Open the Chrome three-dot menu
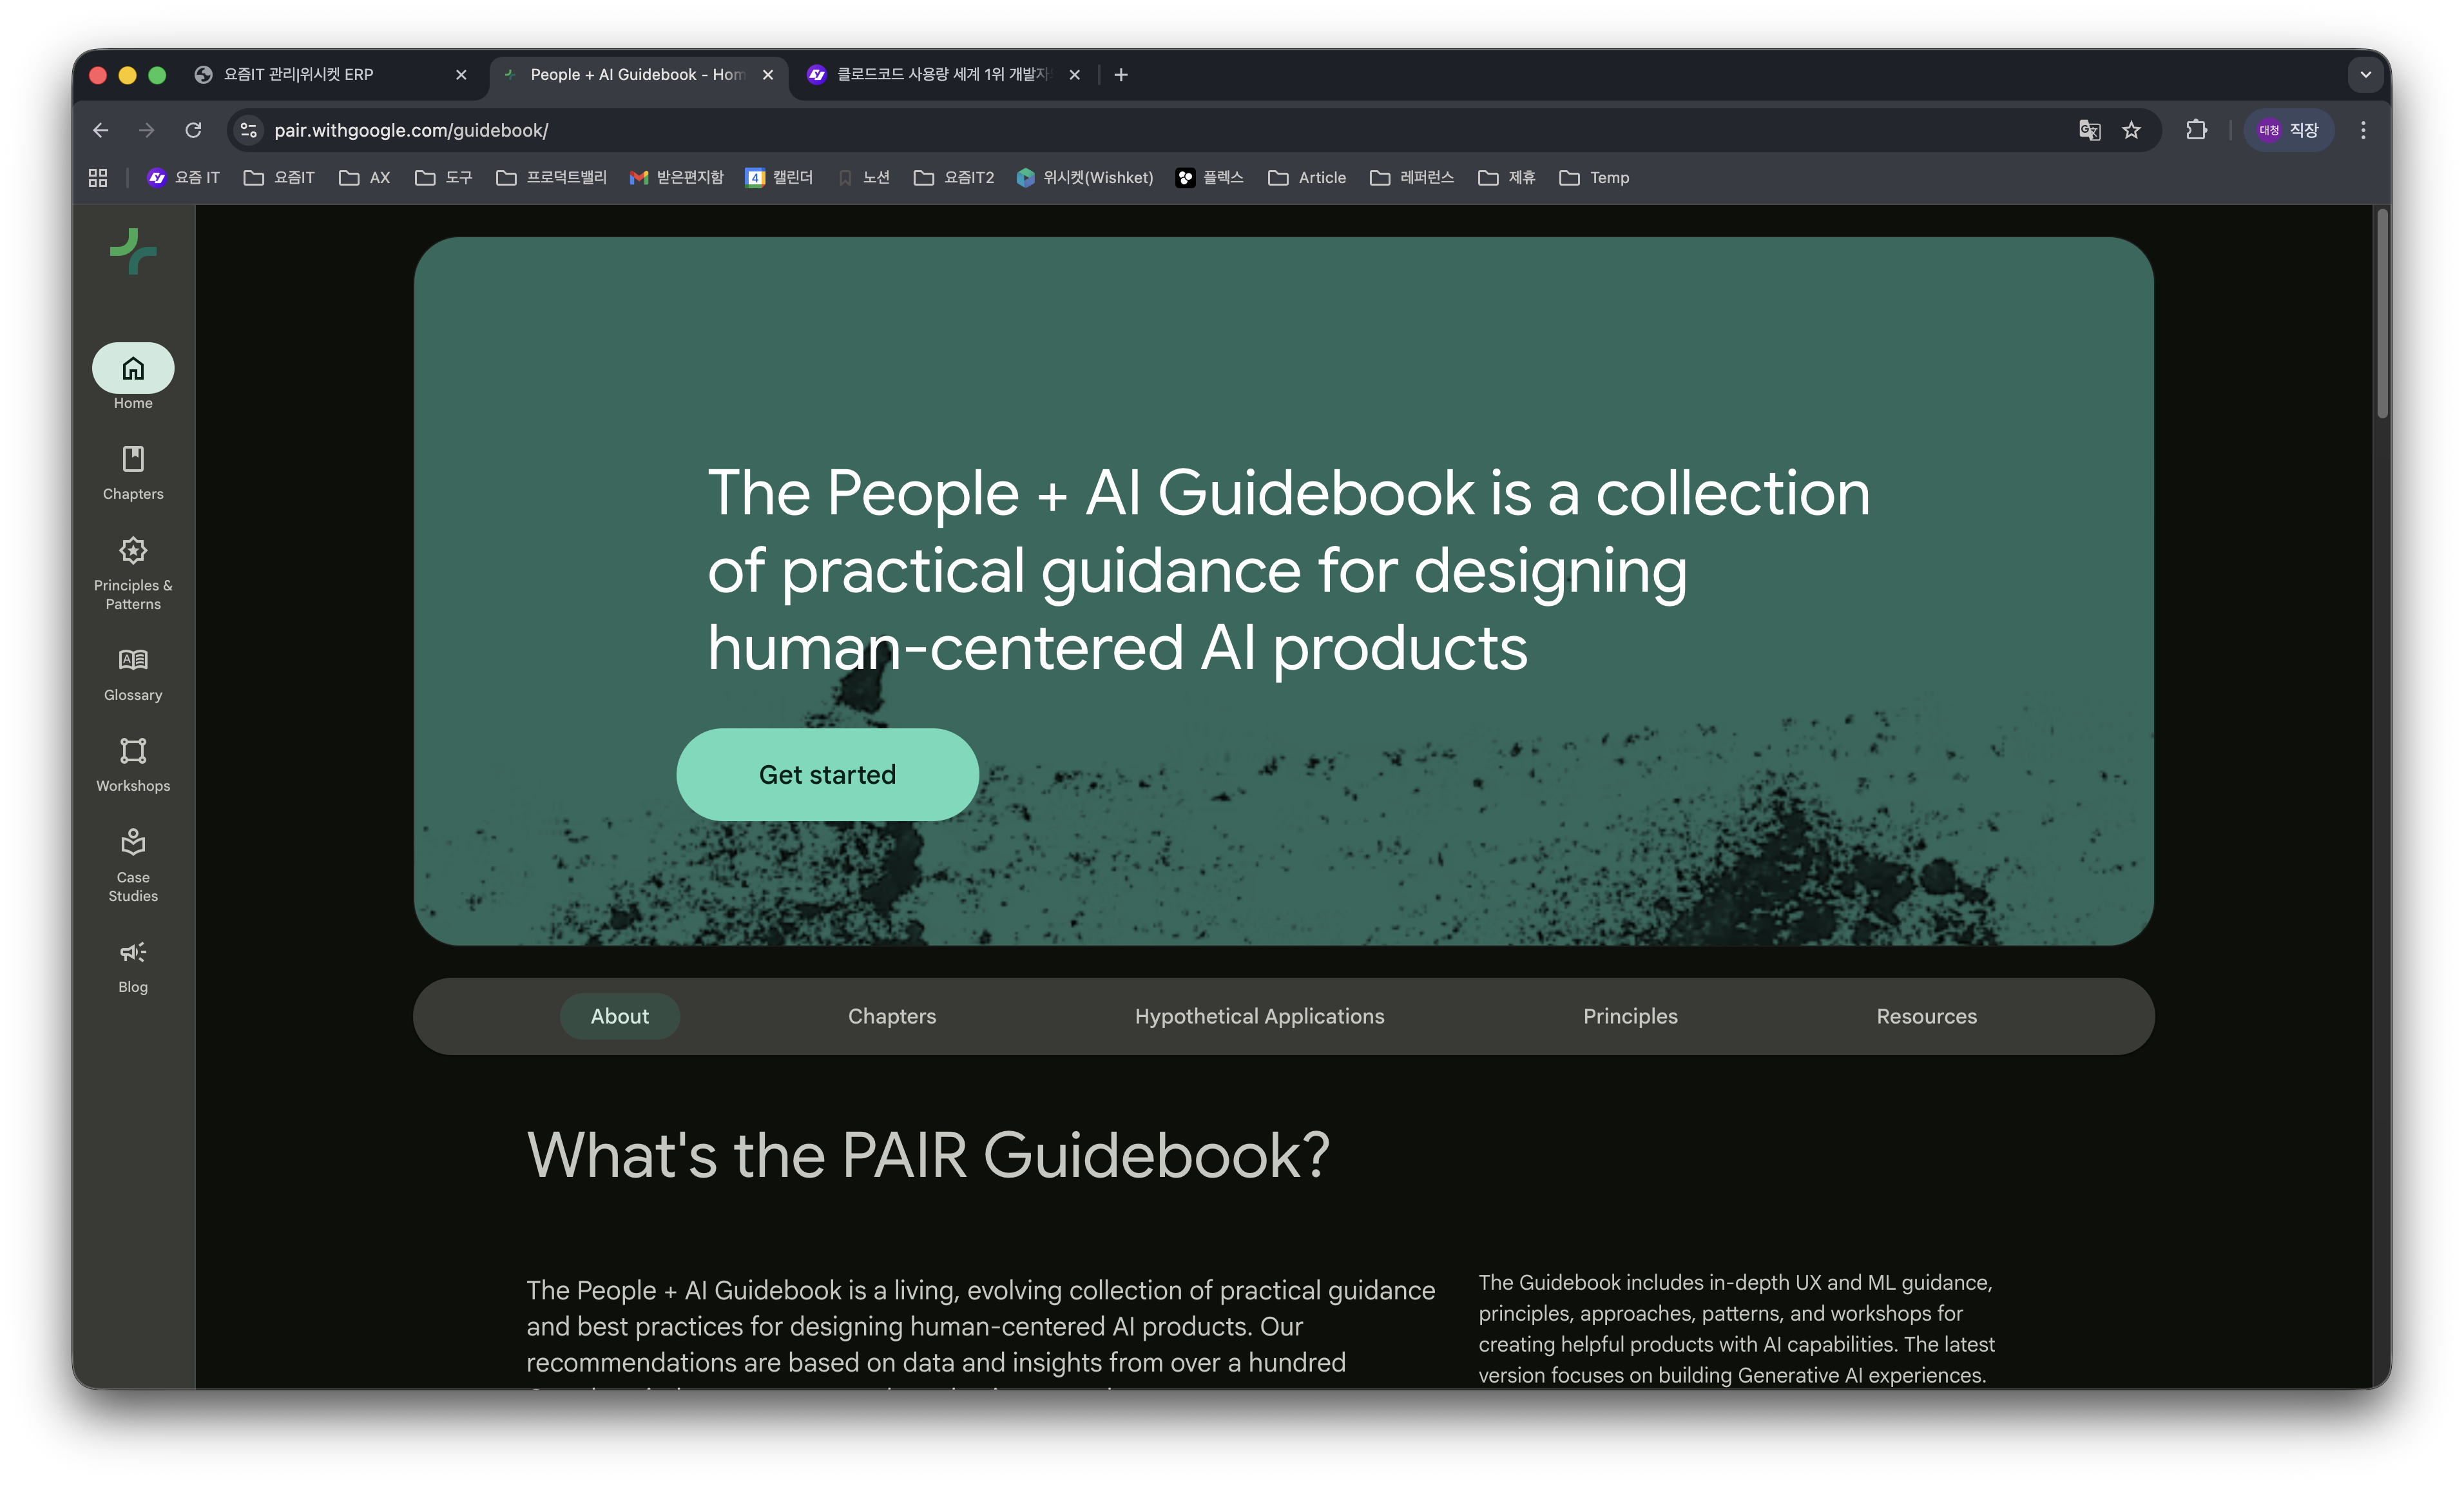Screen dimensions: 2464x1485 coord(2363,130)
